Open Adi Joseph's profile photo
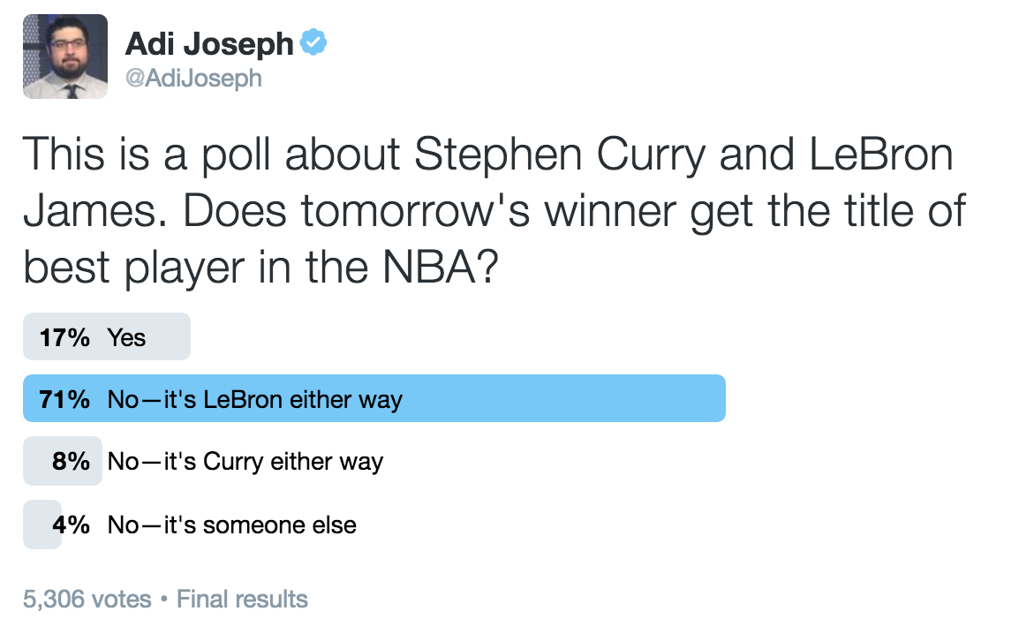Image resolution: width=1019 pixels, height=634 pixels. coord(65,57)
